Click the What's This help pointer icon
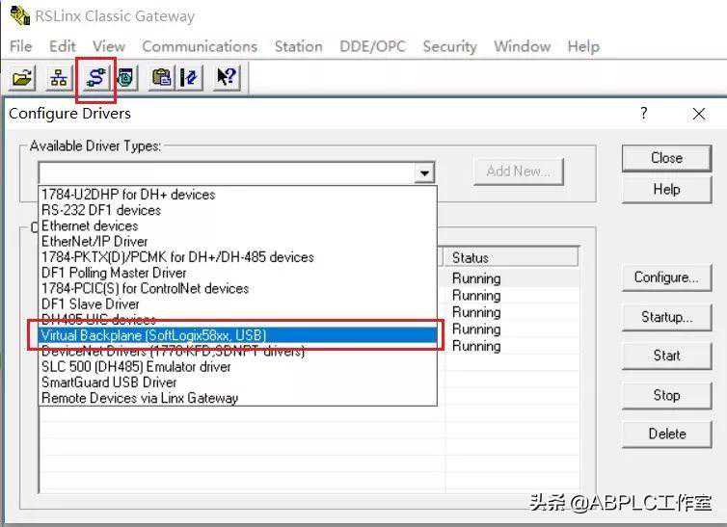This screenshot has height=527, width=727. pos(227,78)
